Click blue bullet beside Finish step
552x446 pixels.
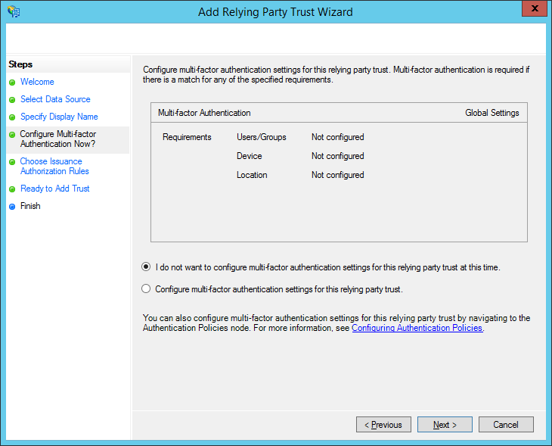(x=12, y=207)
